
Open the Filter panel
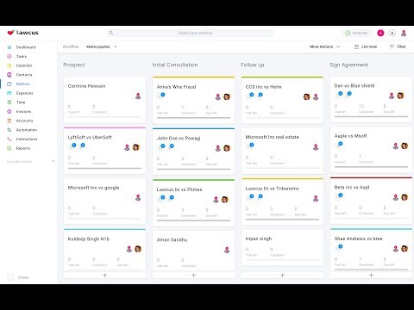(x=398, y=46)
